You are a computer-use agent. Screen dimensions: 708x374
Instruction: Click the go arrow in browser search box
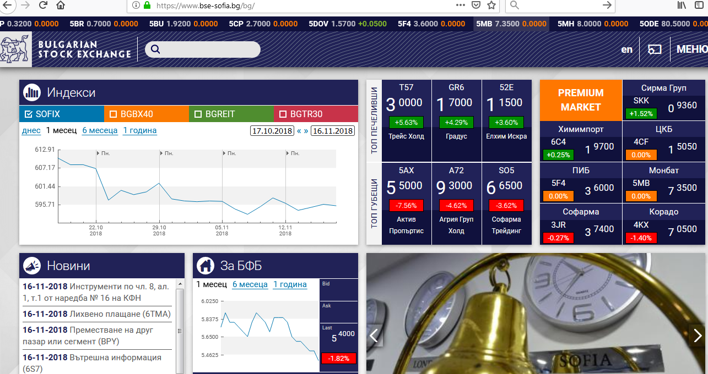(x=607, y=5)
